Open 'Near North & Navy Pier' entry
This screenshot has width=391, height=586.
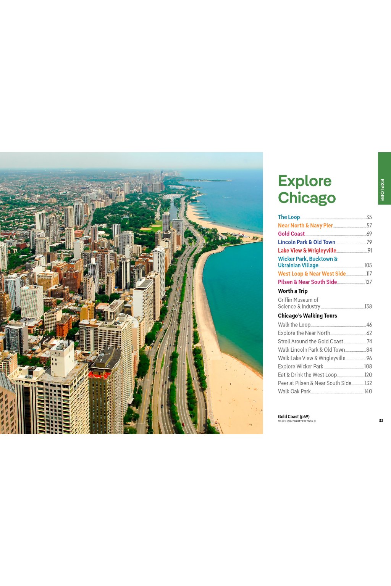pos(325,225)
